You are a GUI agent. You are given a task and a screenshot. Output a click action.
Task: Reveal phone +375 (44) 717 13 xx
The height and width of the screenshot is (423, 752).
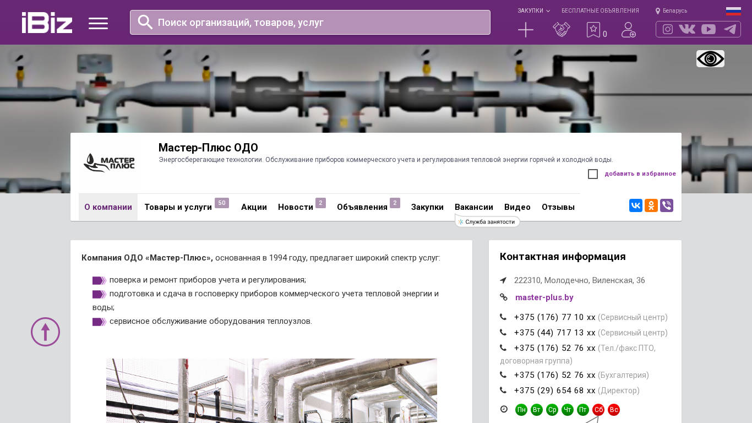pos(555,333)
